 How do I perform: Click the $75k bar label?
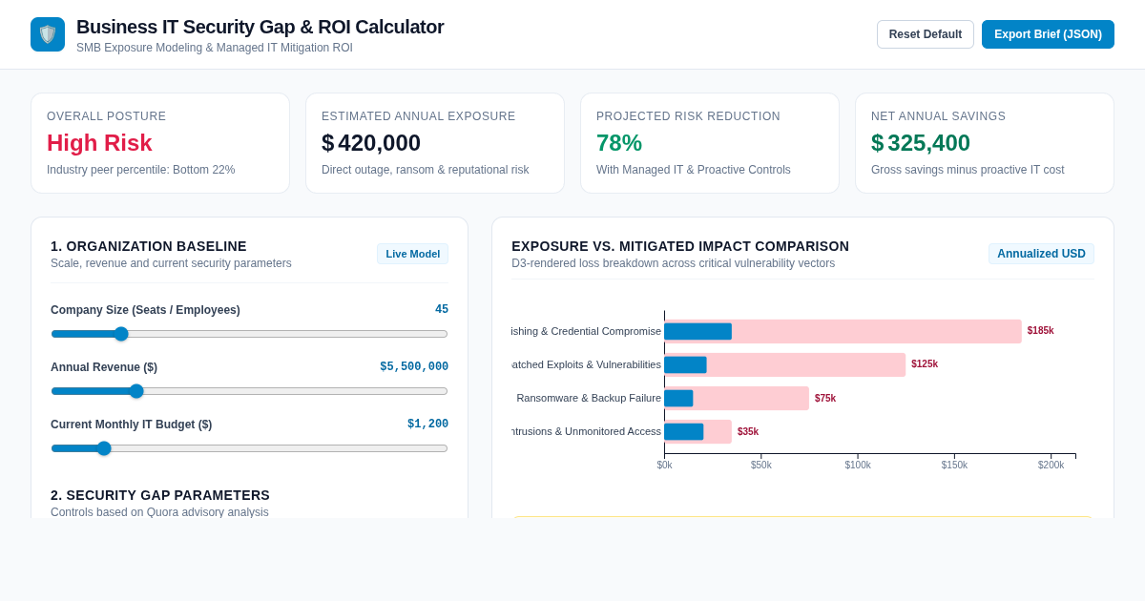pyautogui.click(x=825, y=398)
